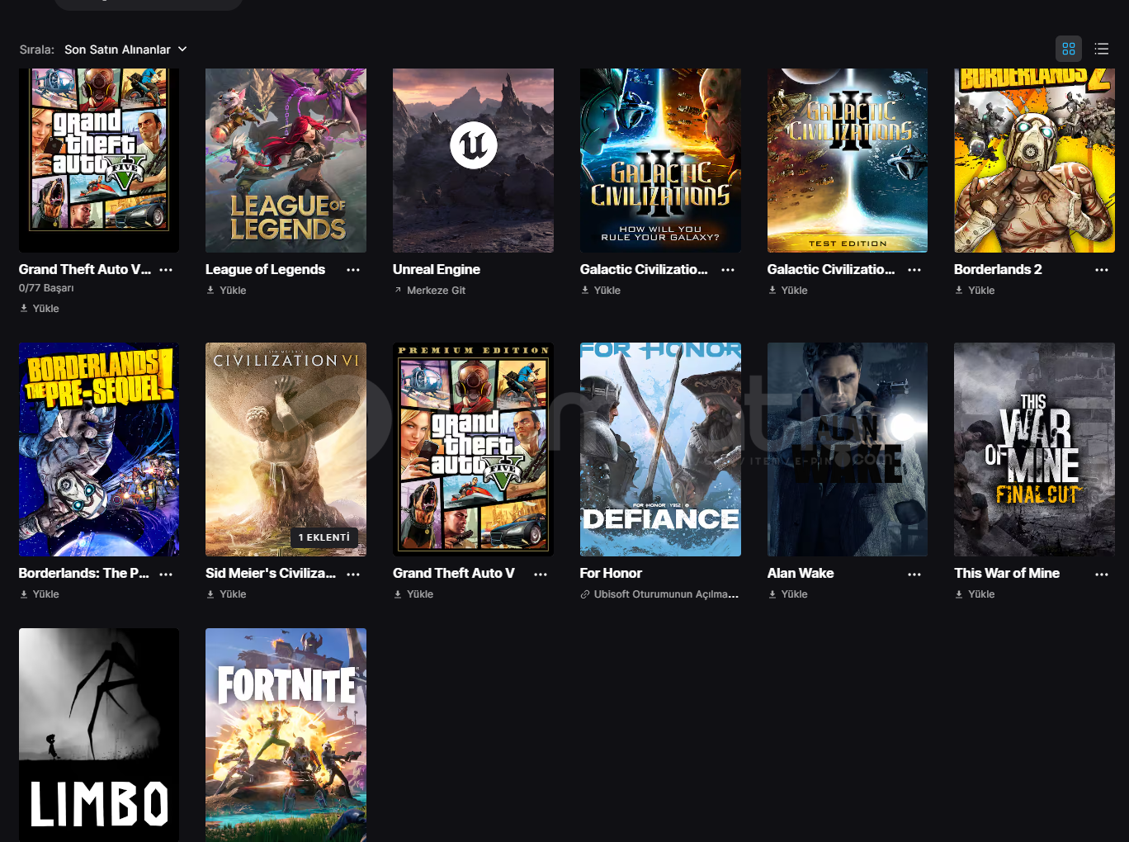Open Fortnite cover thumbnail
Viewport: 1129px width, 842px height.
click(286, 735)
